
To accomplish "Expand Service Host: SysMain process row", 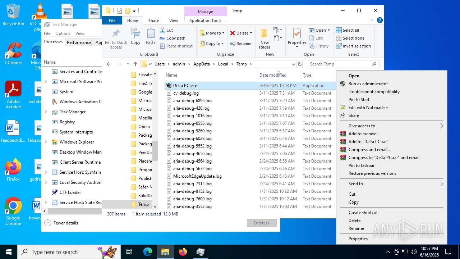I will pos(46,172).
